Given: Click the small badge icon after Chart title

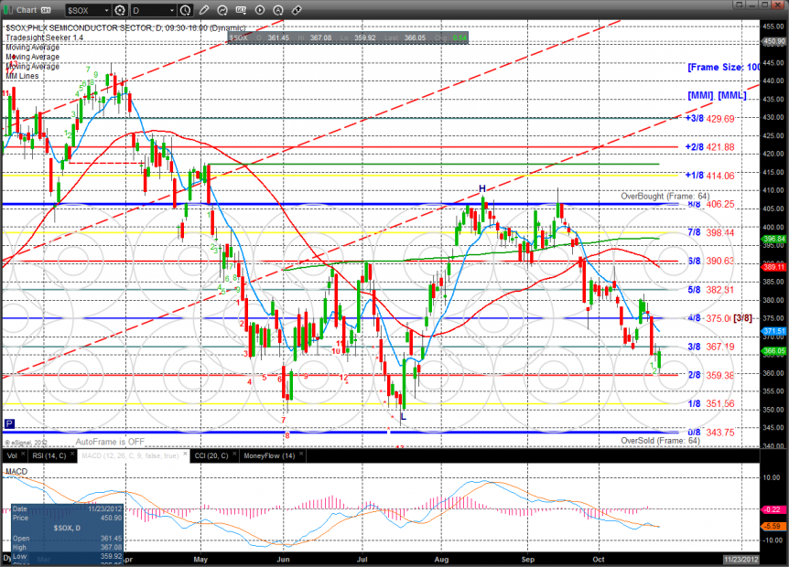Looking at the screenshot, I should tap(46, 10).
